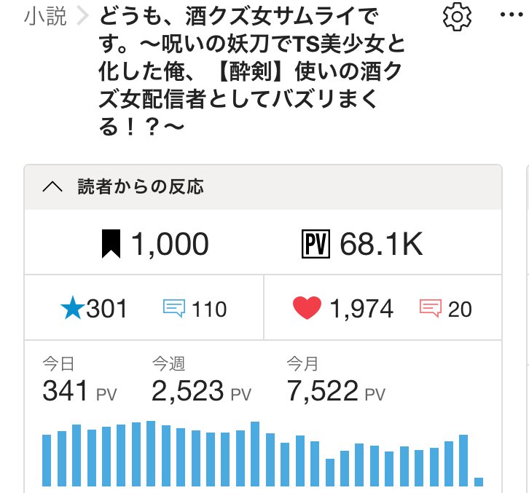Click the 1,000 followers count
This screenshot has height=493, width=529.
click(170, 245)
